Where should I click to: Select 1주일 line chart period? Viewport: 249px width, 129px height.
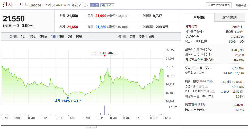33,36
